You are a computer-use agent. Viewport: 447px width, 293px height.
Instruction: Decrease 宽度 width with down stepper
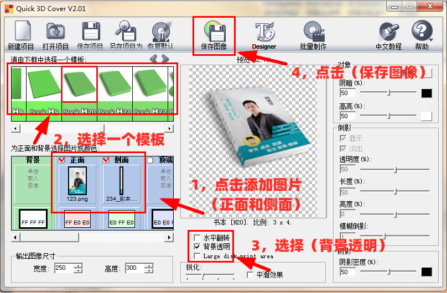(x=78, y=270)
